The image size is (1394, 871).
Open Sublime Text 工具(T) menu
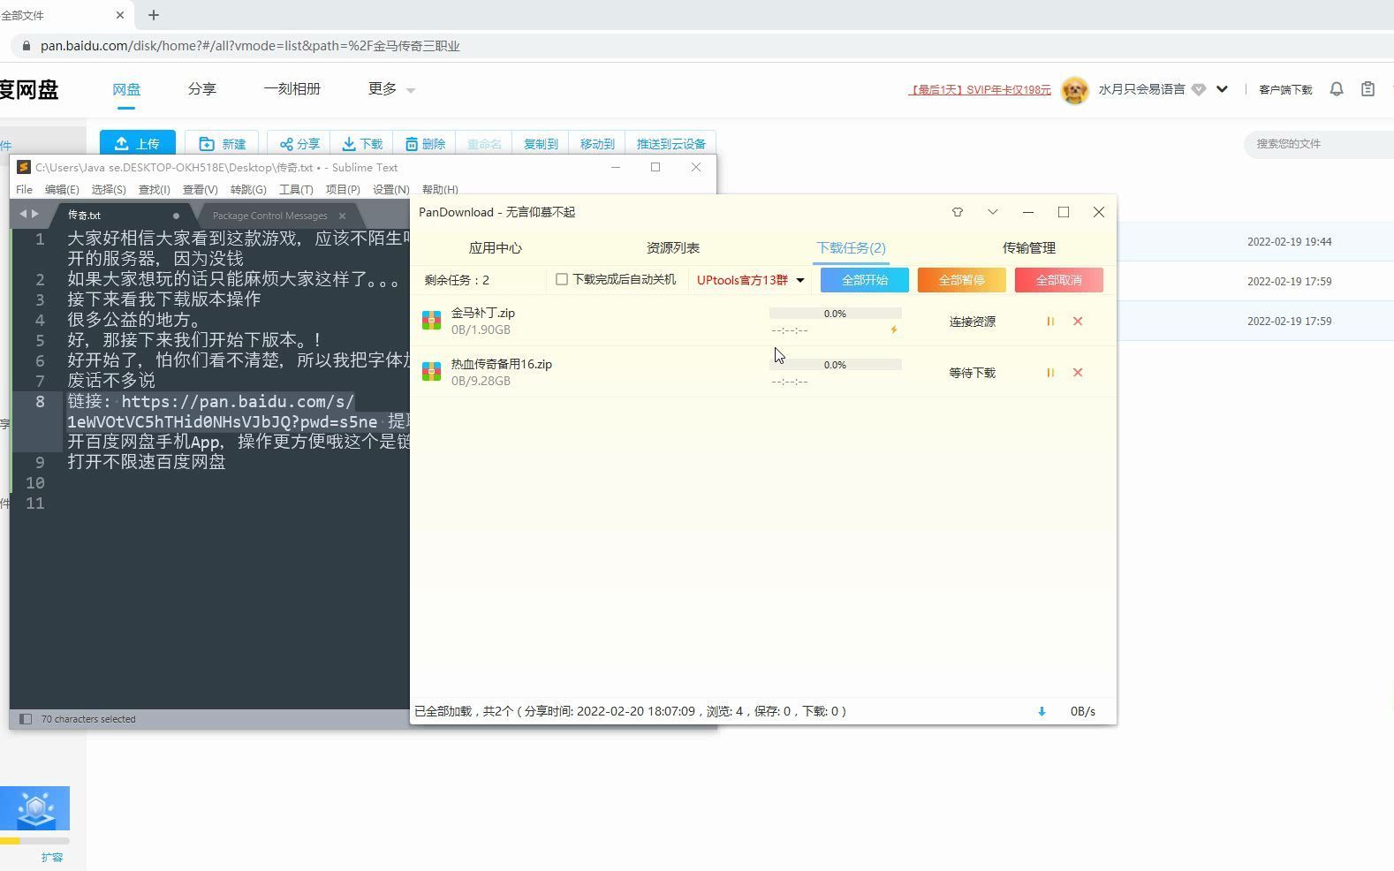pyautogui.click(x=296, y=190)
